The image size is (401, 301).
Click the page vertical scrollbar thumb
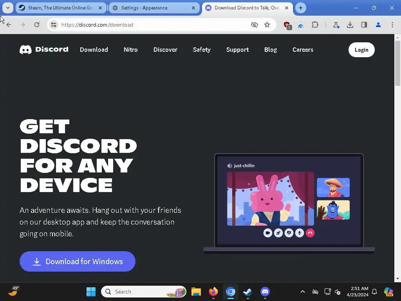coord(397,63)
